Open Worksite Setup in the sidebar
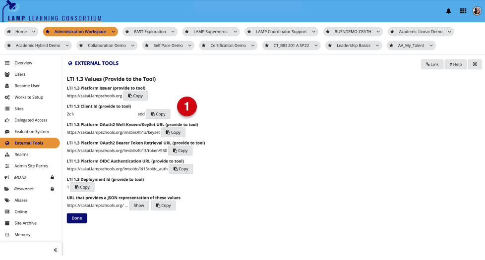The image size is (485, 260). pyautogui.click(x=29, y=97)
